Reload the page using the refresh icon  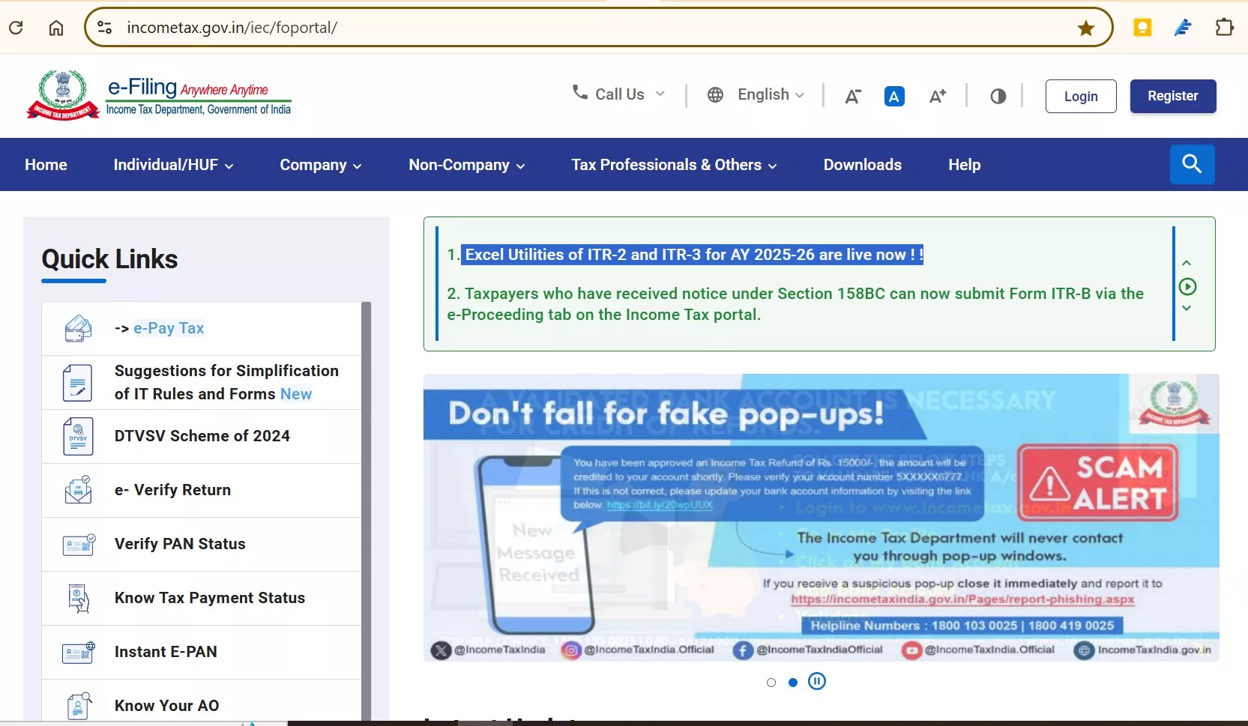click(16, 28)
